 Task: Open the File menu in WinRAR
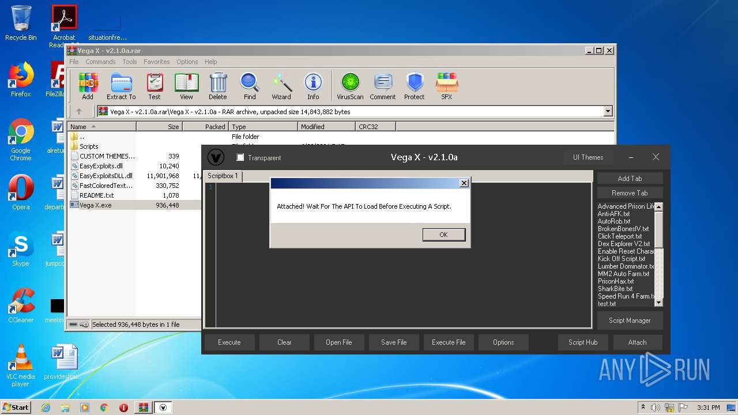74,62
